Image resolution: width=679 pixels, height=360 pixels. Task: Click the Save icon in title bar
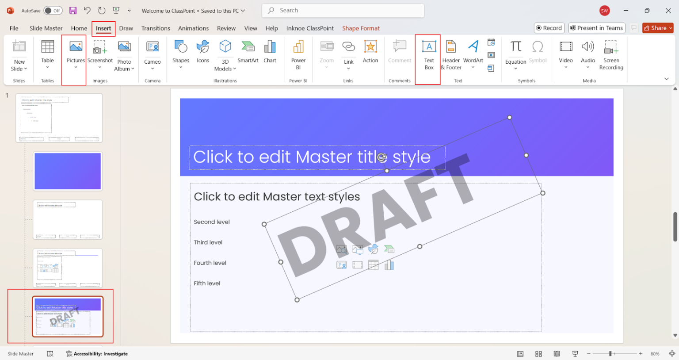(73, 11)
